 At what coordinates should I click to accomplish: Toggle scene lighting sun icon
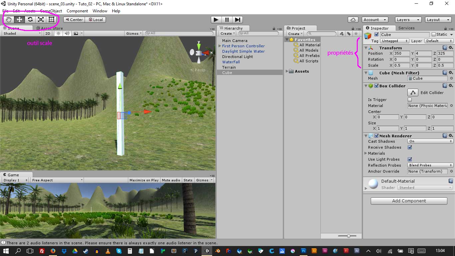pos(59,33)
